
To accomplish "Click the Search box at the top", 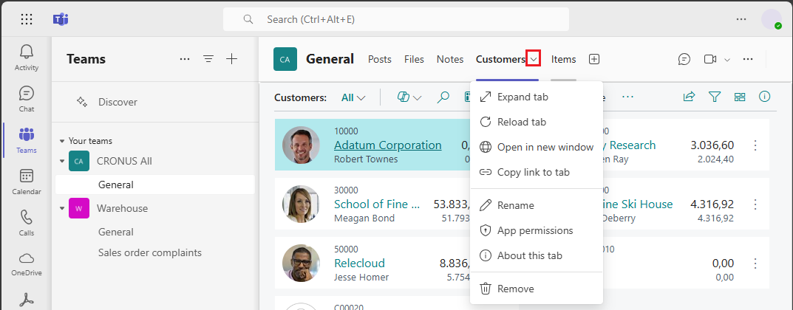I will point(396,19).
